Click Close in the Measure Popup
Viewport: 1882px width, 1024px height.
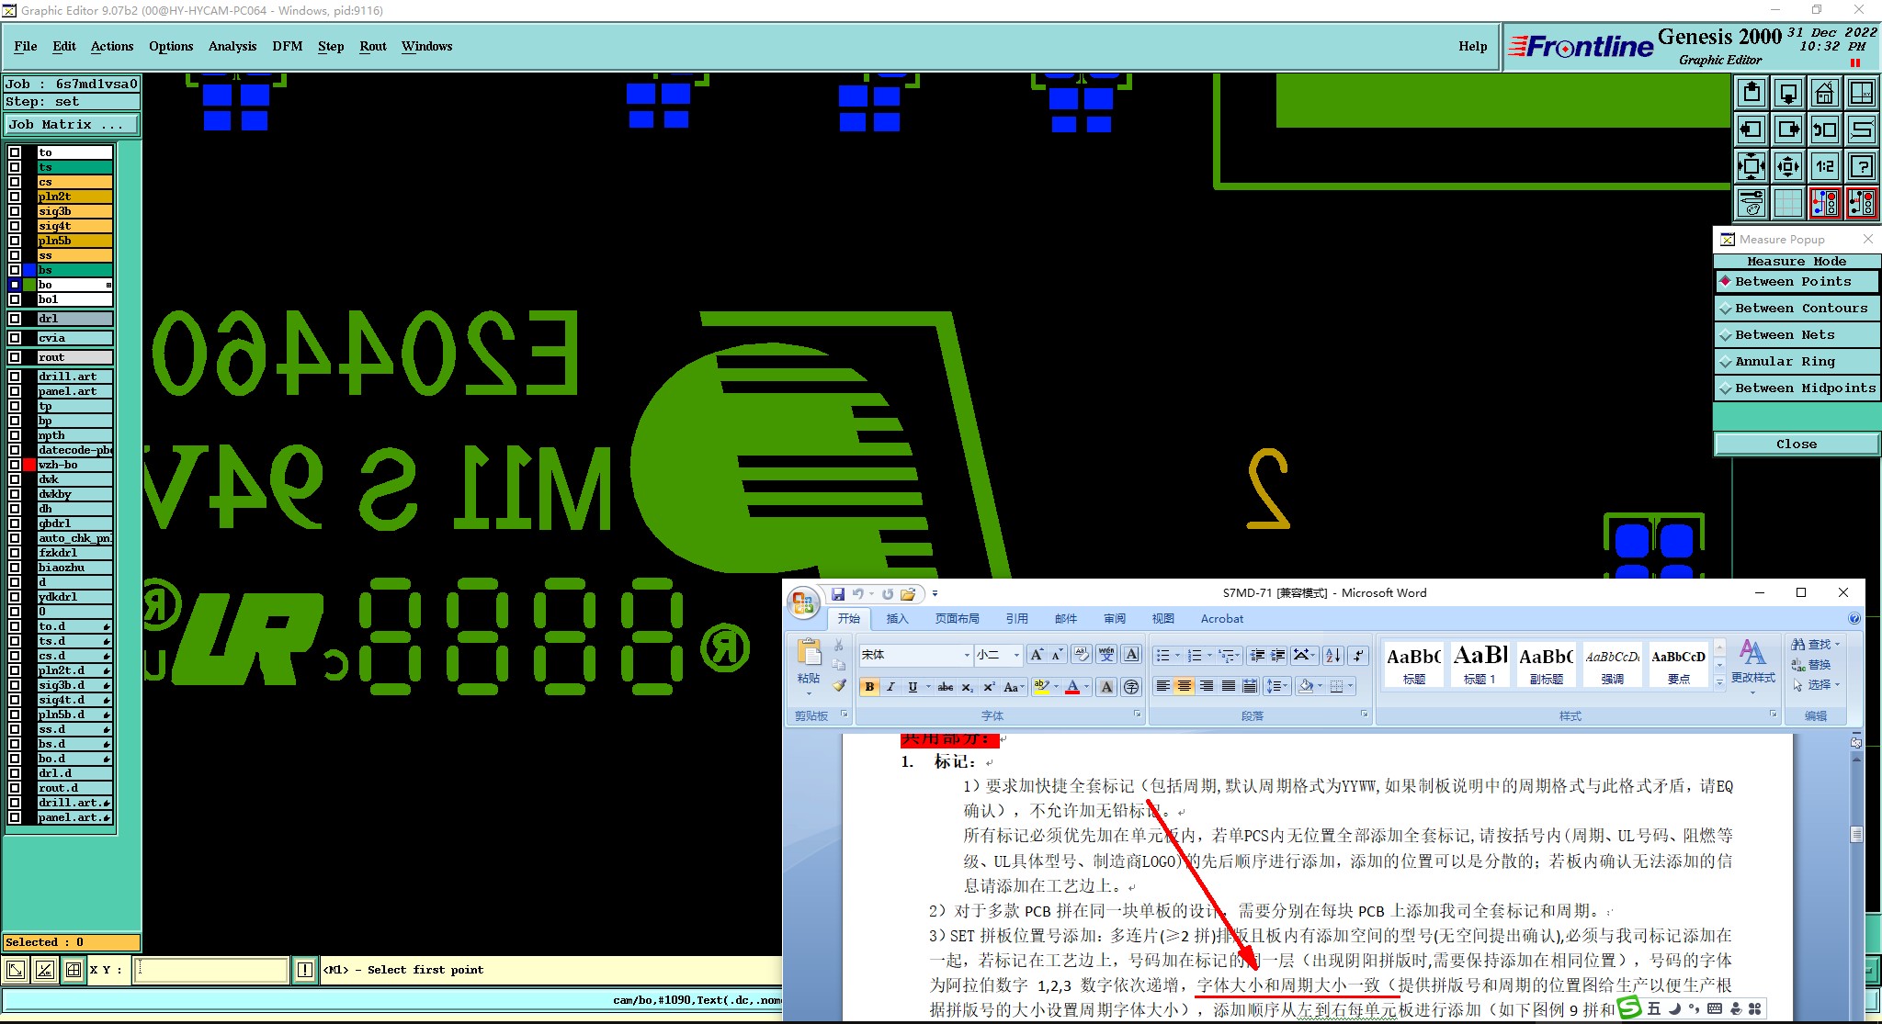[x=1796, y=444]
